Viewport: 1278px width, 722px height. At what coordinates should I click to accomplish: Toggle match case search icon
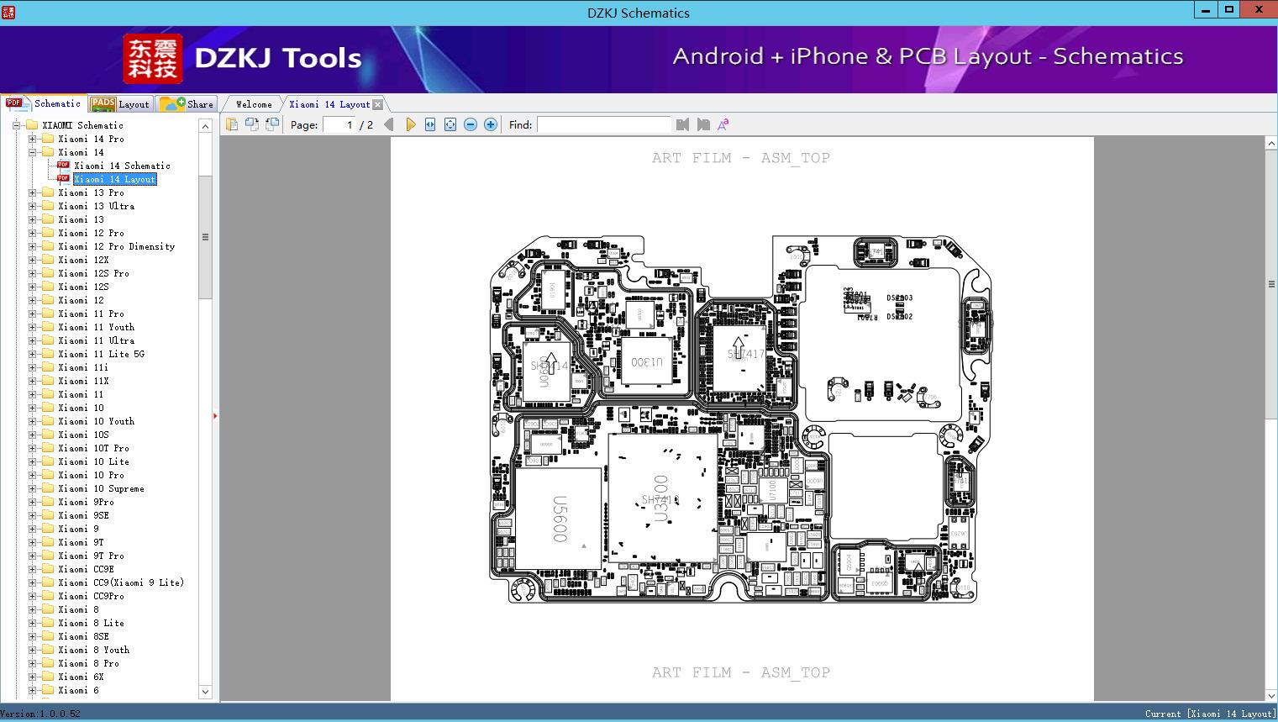pos(723,124)
